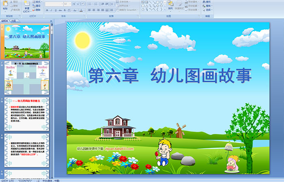Click Convert to SmartArt (转换为 SmartArt)
Image resolution: width=284 pixels, height=182 pixels.
(x=127, y=10)
